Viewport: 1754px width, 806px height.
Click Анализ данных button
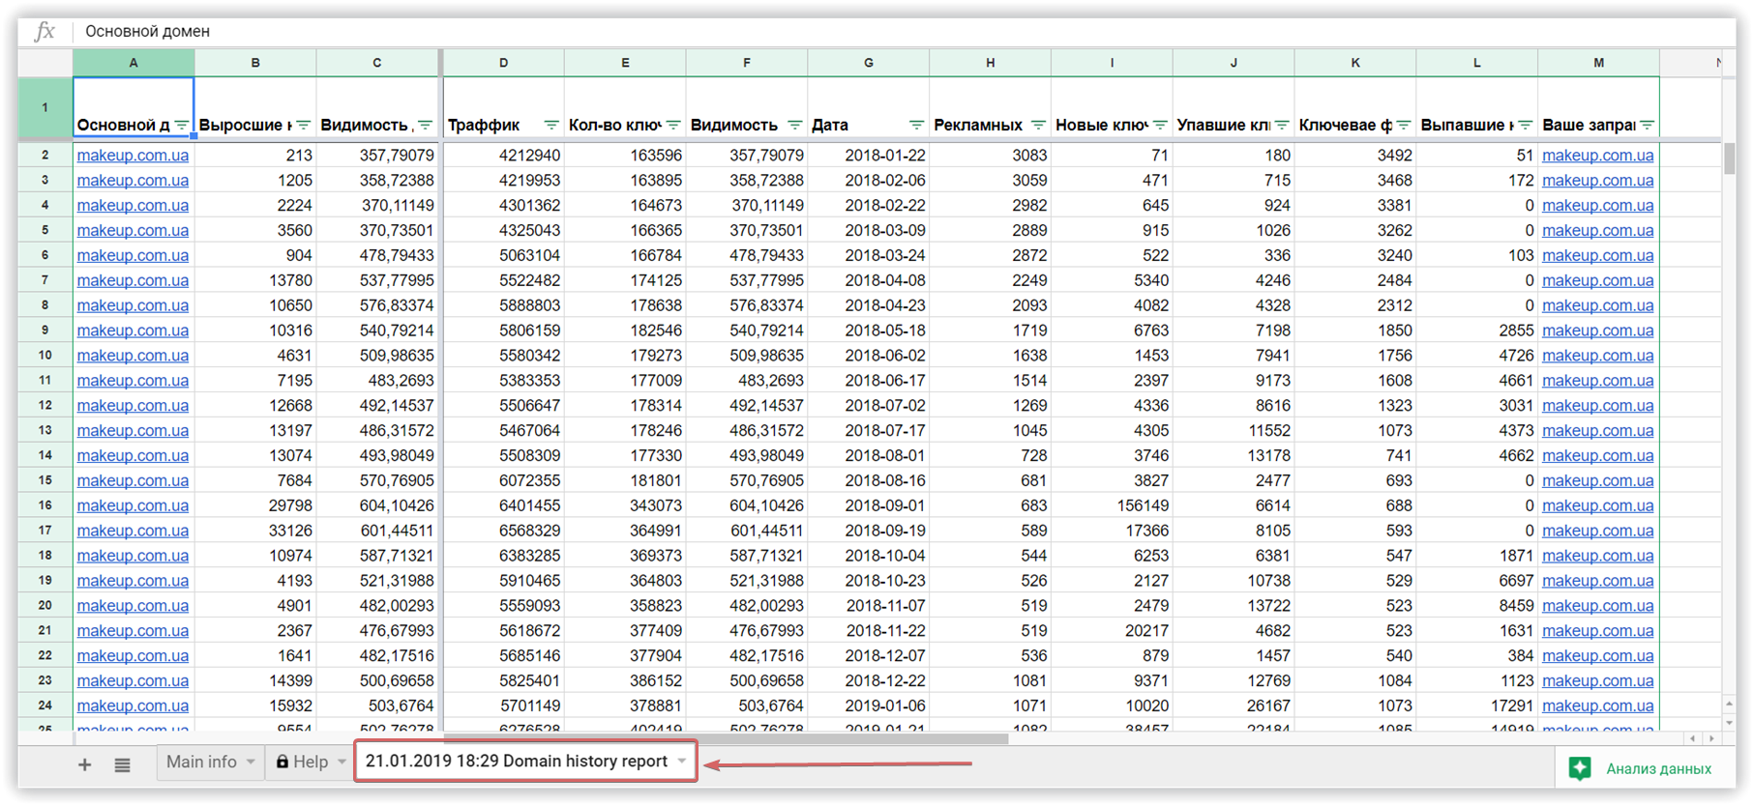1644,768
